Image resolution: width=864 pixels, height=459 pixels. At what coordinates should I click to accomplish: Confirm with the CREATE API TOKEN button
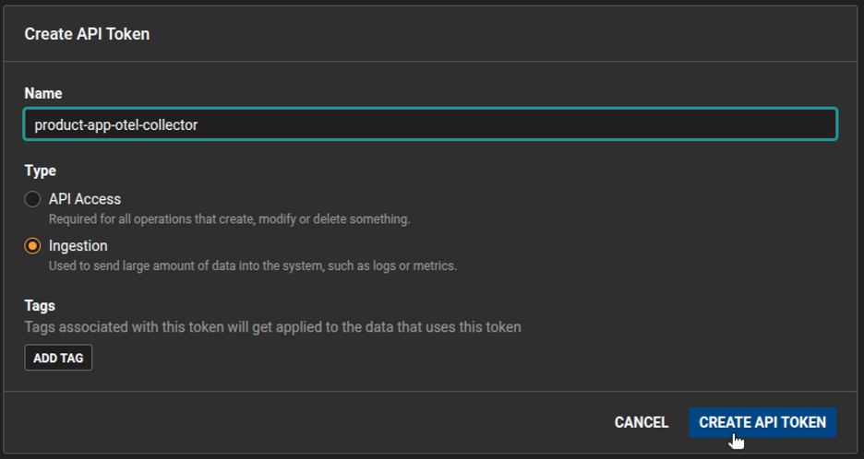coord(762,422)
